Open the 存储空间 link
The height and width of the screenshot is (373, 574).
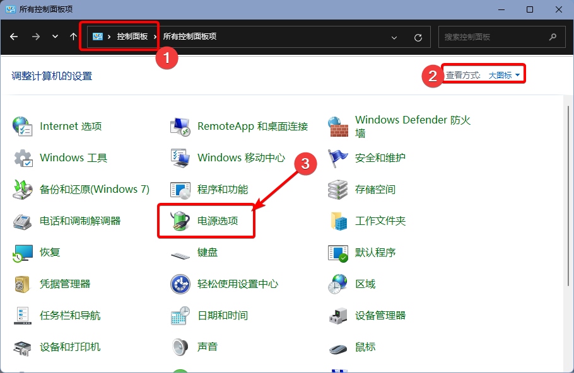[x=375, y=190]
